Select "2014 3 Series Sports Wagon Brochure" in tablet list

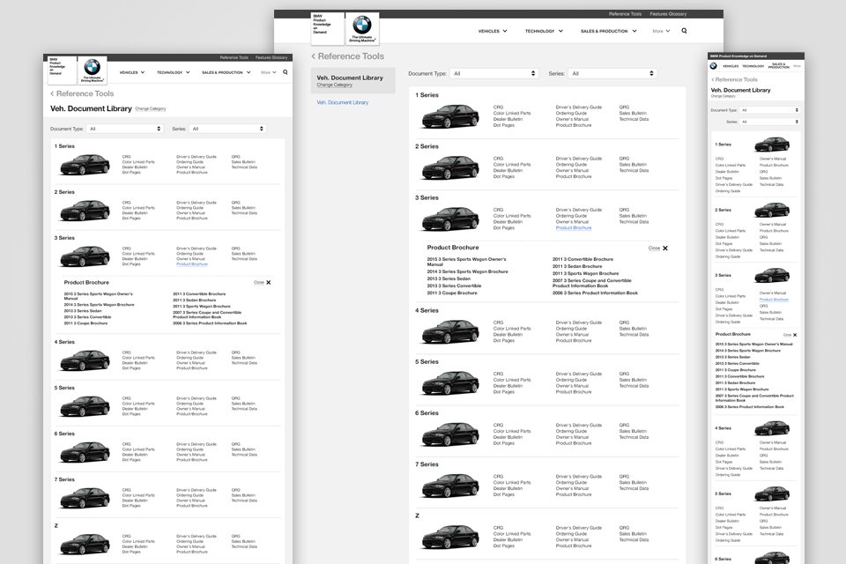(x=100, y=305)
